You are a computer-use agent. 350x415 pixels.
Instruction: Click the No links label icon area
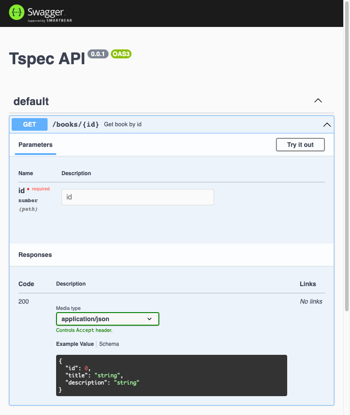311,301
